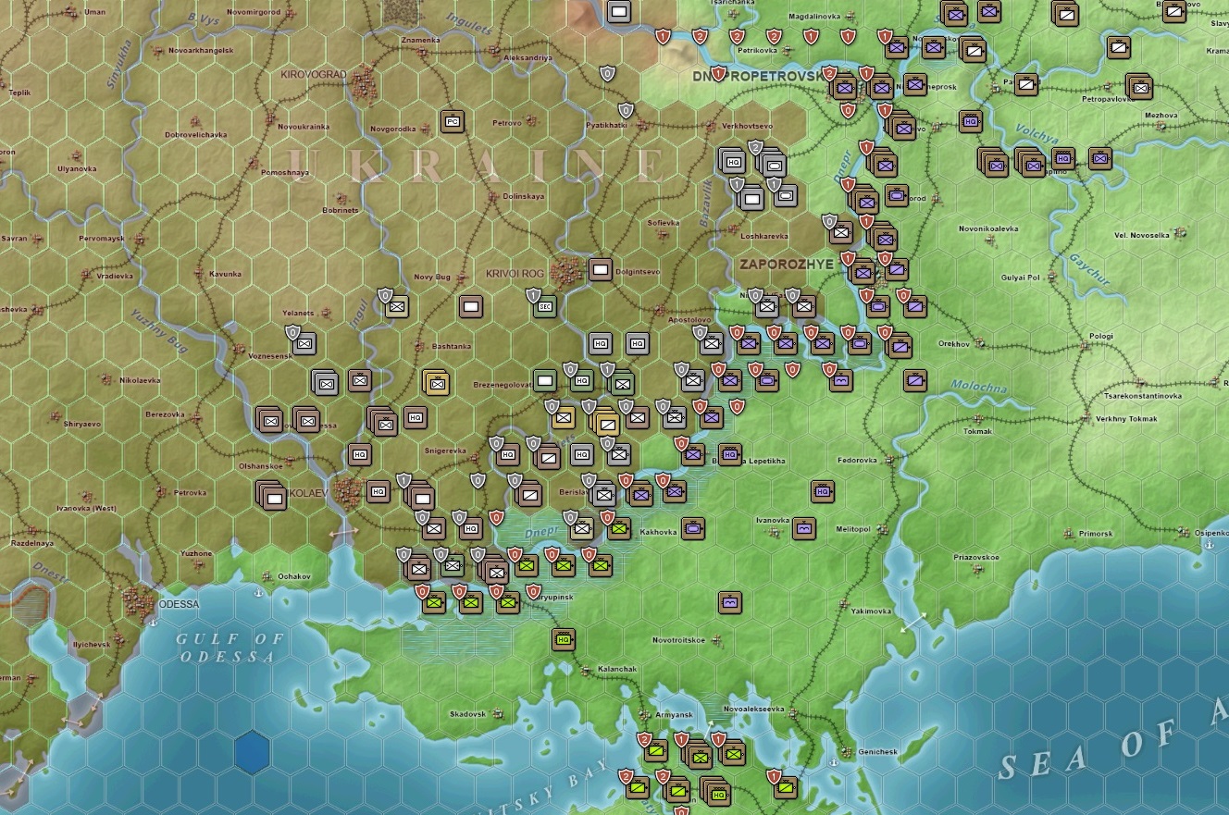Choose the purple unit counter above Novotroitskoe
This screenshot has height=815, width=1229.
pos(730,602)
